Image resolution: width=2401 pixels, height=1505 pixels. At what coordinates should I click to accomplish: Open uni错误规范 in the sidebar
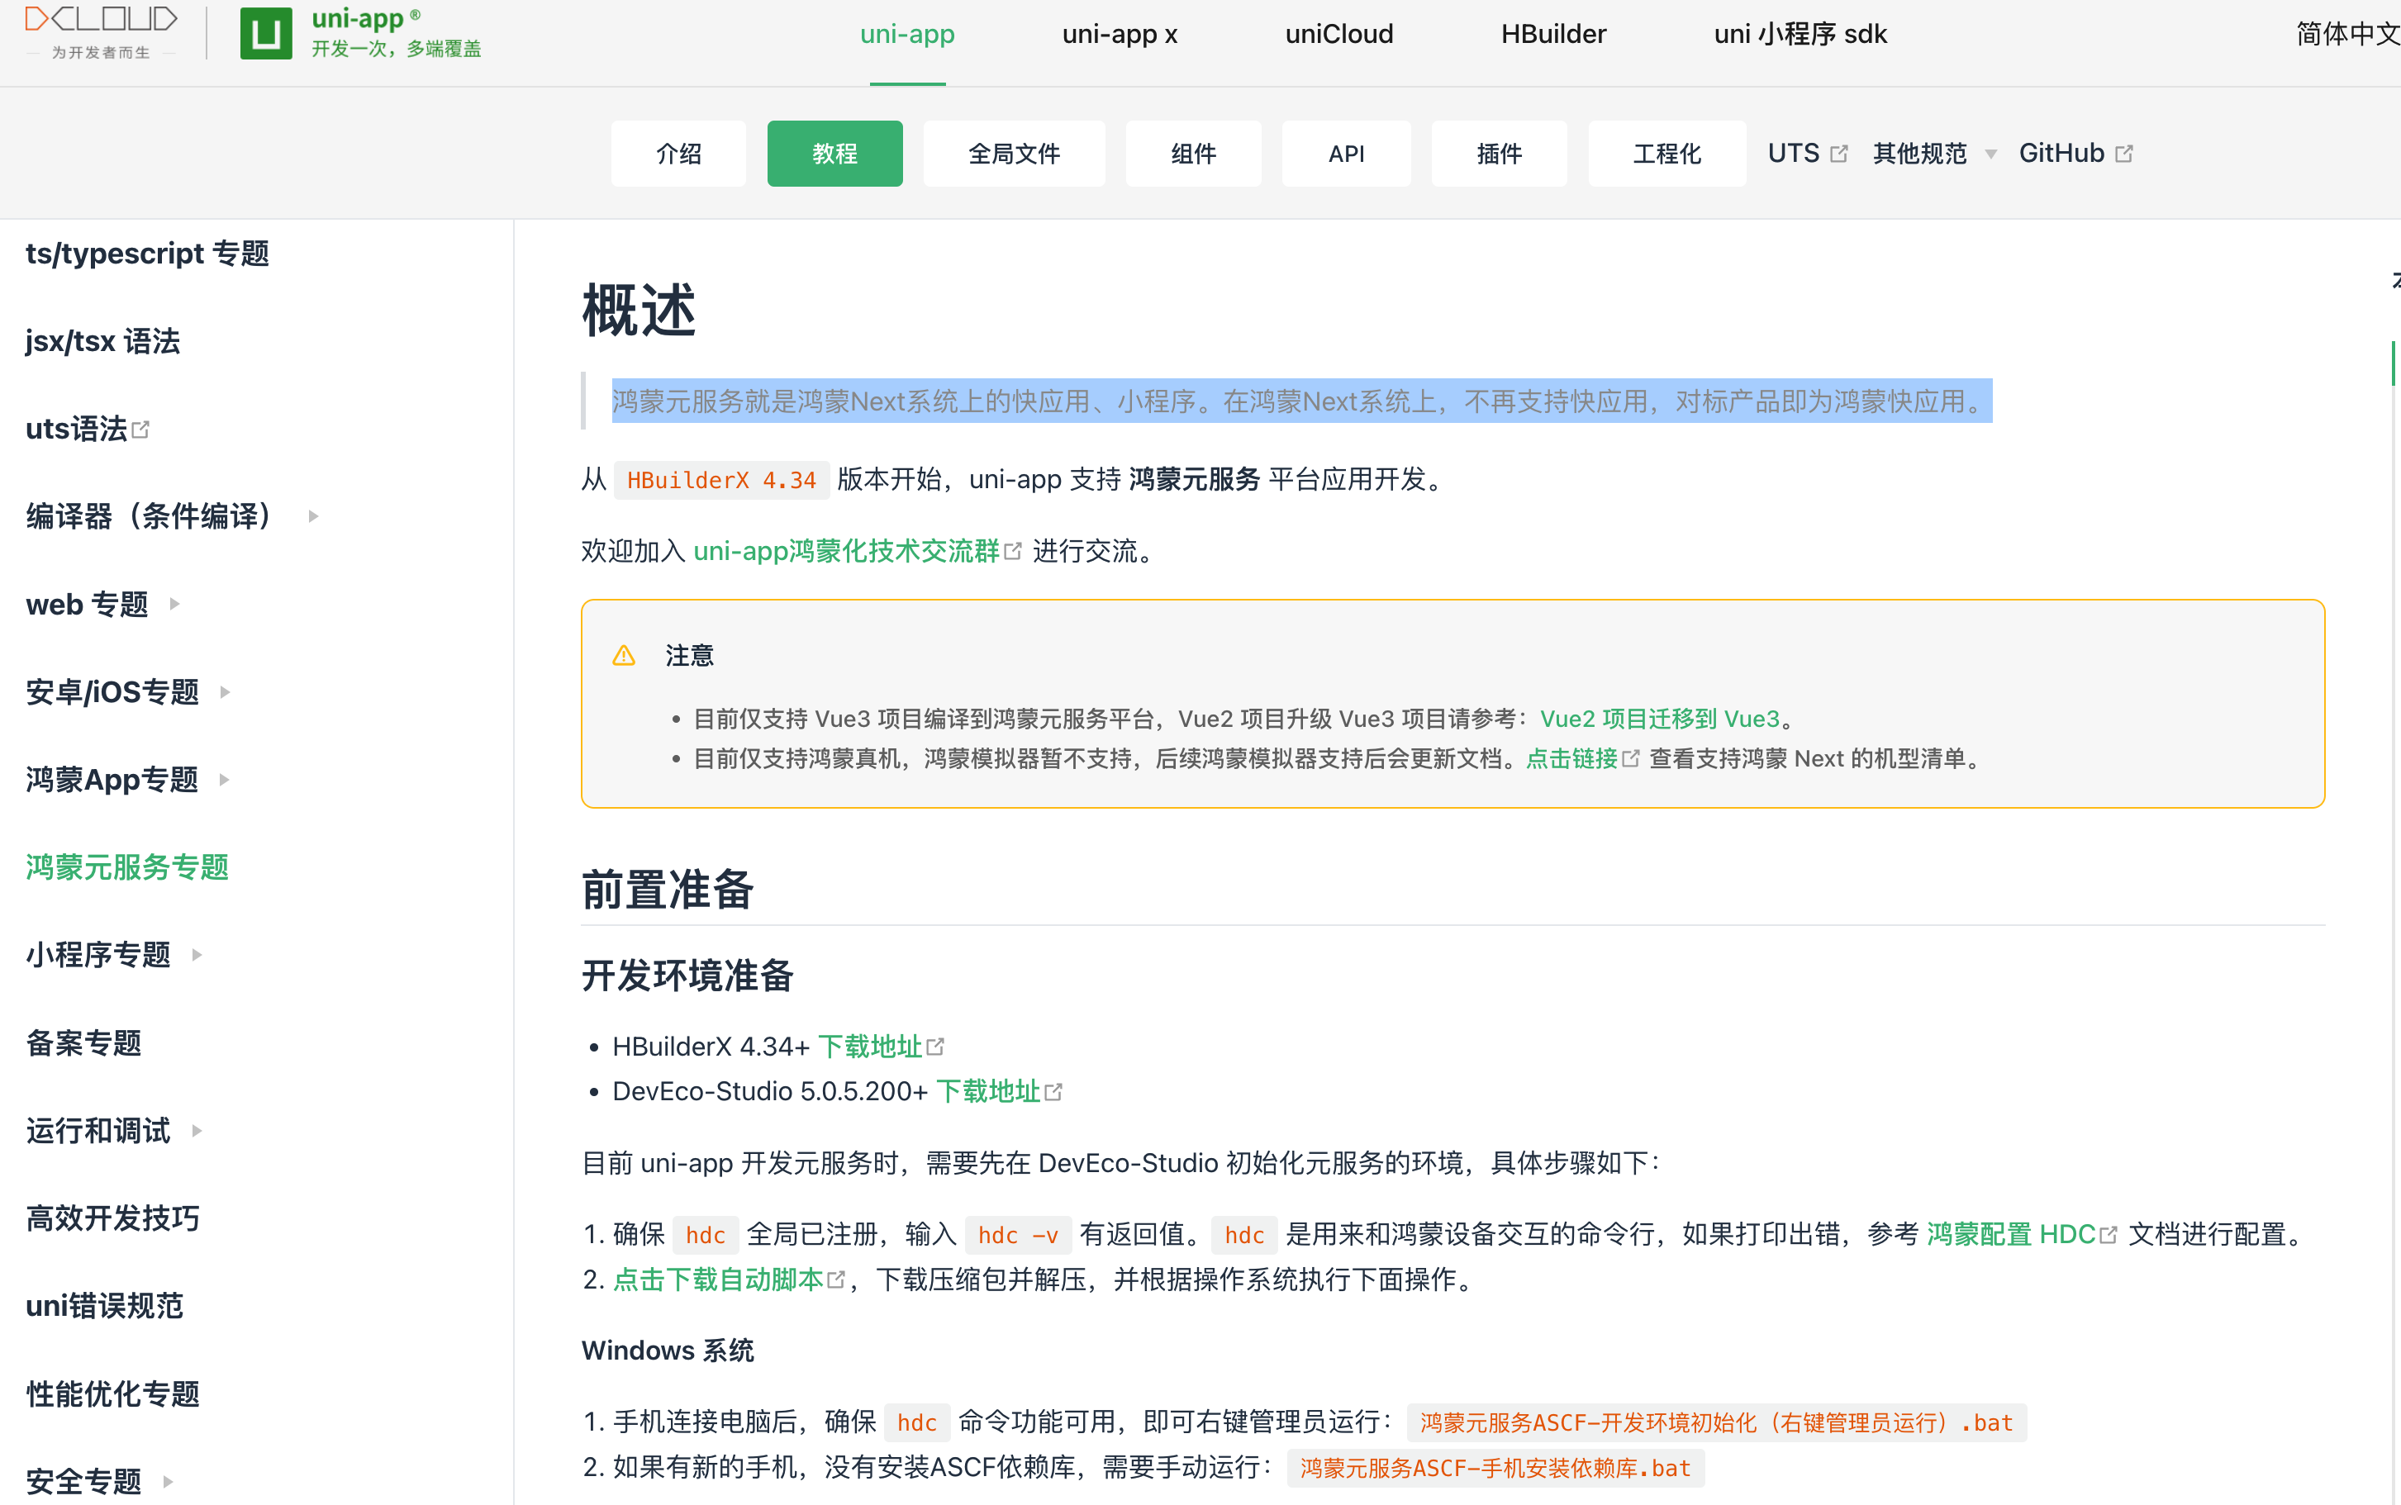tap(105, 1306)
